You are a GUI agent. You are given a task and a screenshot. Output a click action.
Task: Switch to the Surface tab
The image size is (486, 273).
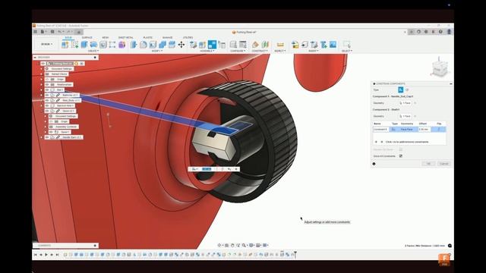coord(87,37)
